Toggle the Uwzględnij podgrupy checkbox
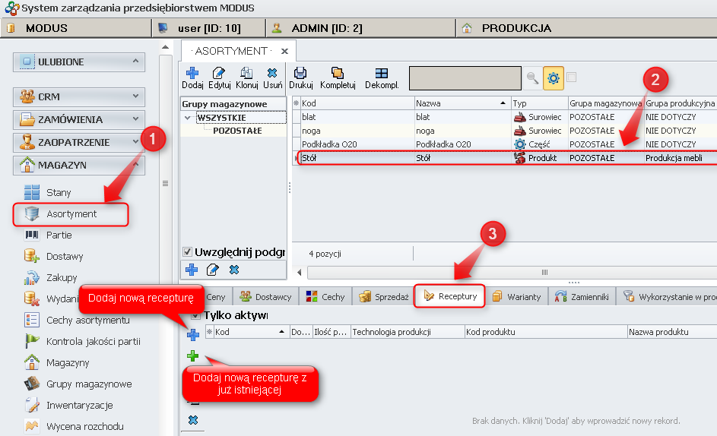717x436 pixels. coord(187,252)
